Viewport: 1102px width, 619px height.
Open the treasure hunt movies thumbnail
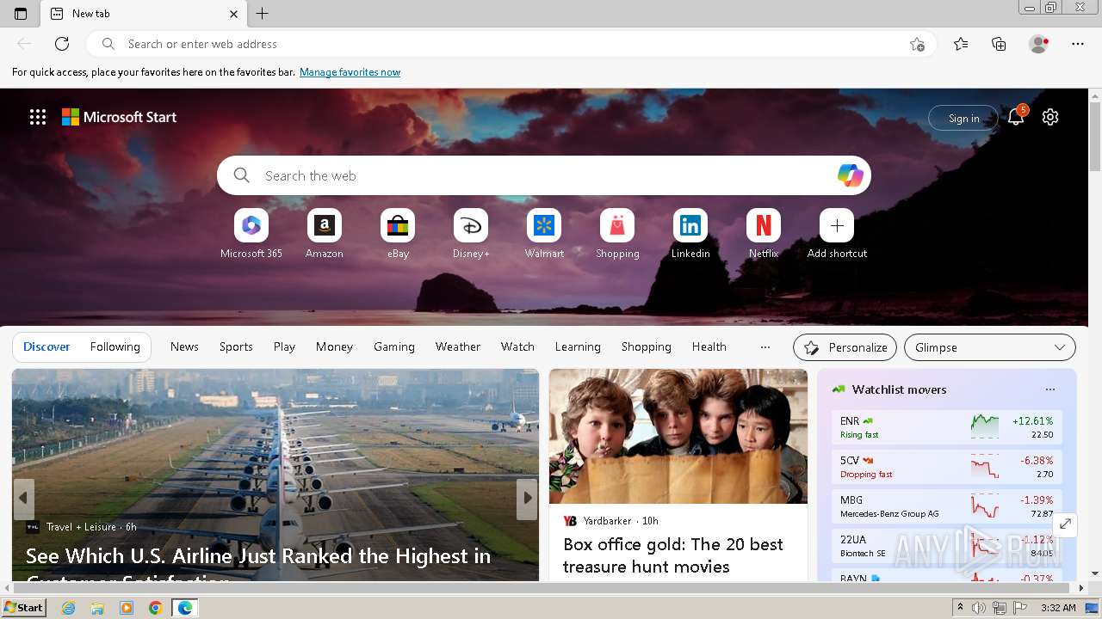(x=678, y=436)
